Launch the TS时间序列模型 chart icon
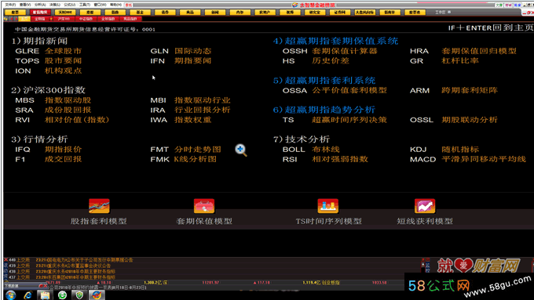 328,206
